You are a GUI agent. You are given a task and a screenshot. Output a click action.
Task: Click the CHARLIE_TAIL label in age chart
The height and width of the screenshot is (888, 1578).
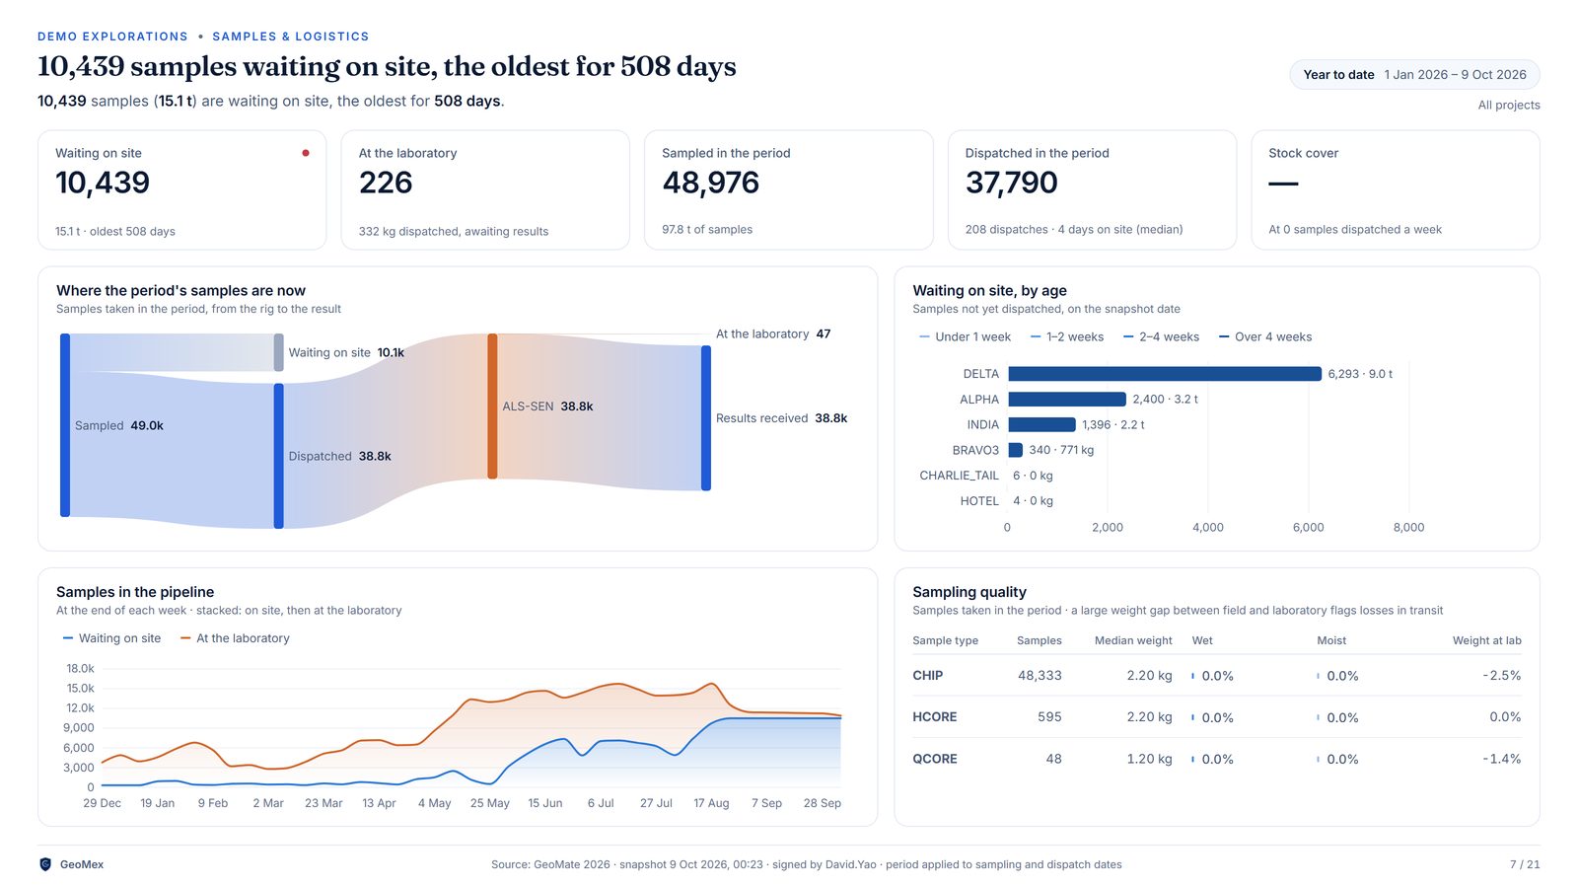pyautogui.click(x=959, y=476)
